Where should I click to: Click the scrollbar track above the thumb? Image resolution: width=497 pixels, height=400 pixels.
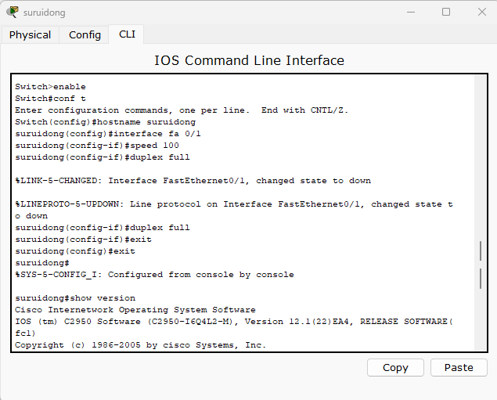tap(481, 158)
